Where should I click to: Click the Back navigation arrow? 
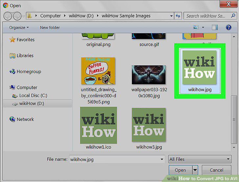click(8, 16)
